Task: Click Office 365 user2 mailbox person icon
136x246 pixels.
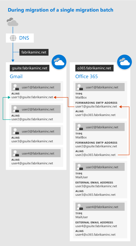Action: 80,127
